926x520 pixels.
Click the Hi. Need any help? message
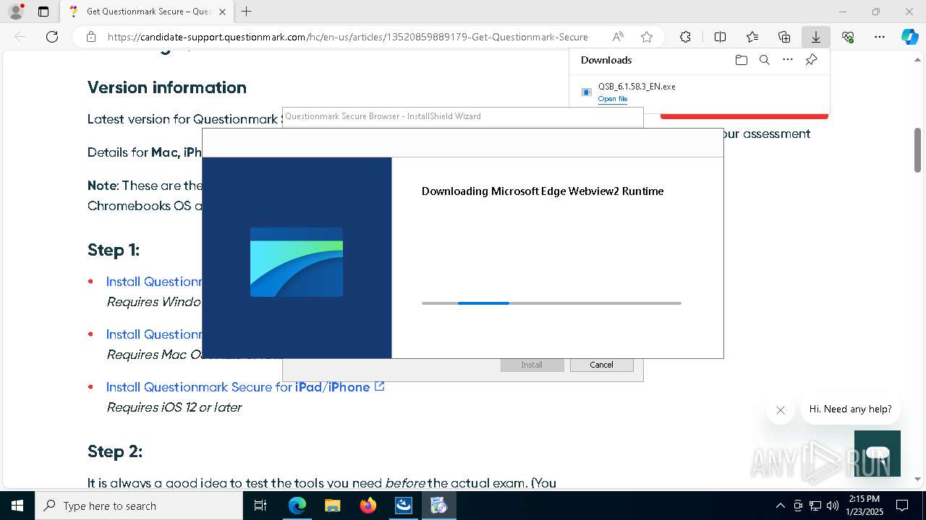click(x=850, y=409)
